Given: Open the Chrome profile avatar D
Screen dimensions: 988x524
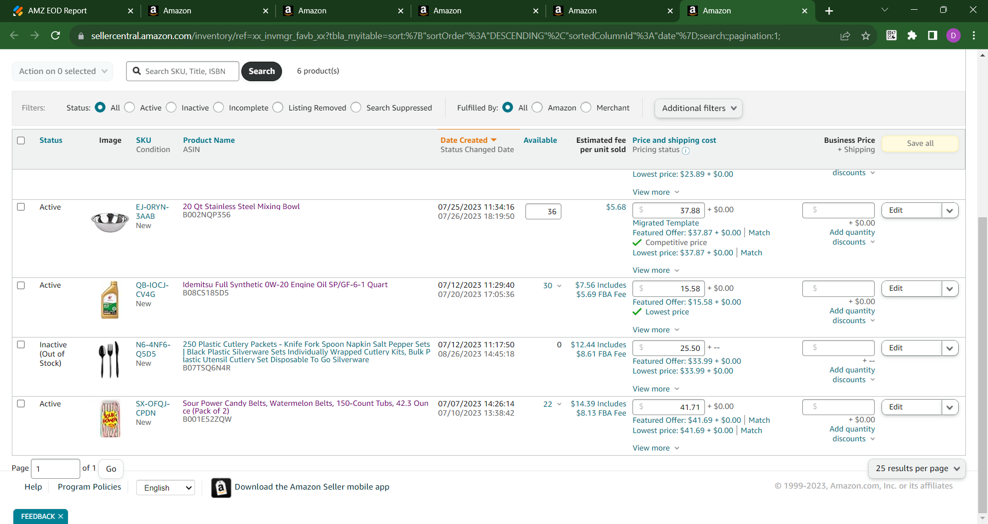Looking at the screenshot, I should click(954, 35).
